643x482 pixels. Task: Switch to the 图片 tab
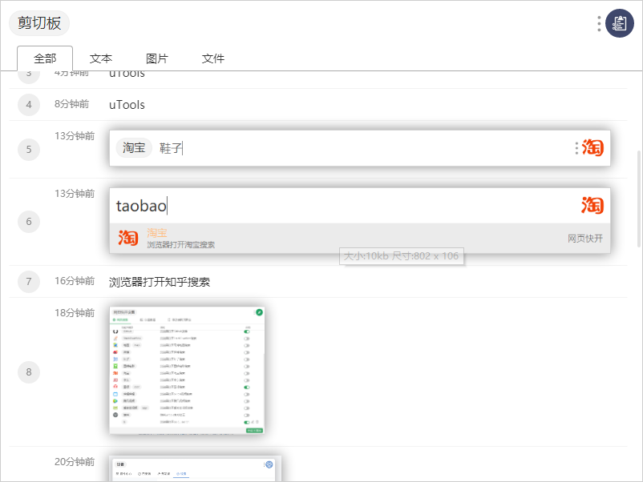tap(157, 58)
